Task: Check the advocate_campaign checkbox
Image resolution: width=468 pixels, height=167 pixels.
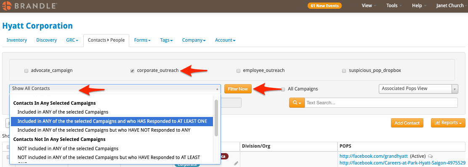Action: (26, 71)
